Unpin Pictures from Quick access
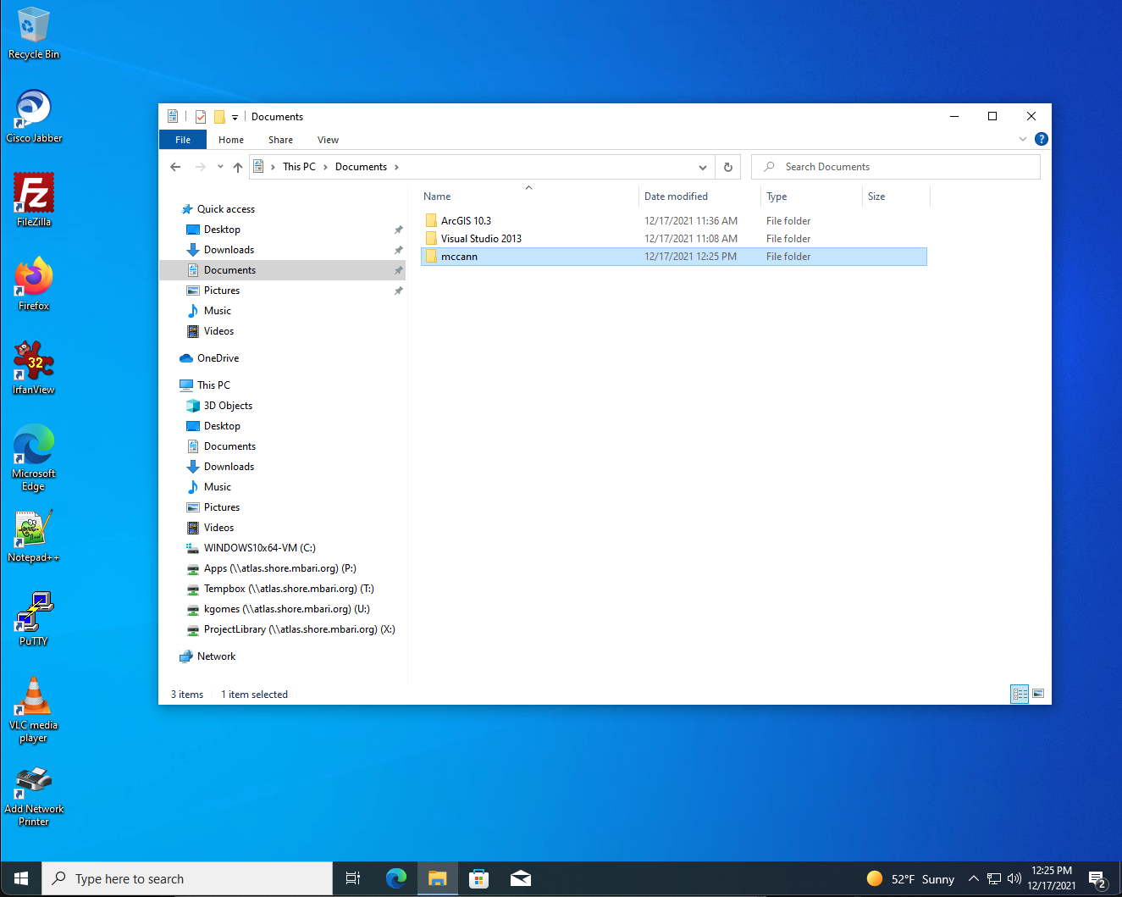This screenshot has width=1122, height=897. coord(398,291)
